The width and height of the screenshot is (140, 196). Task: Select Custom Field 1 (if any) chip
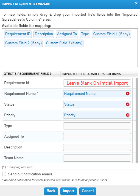(111, 34)
